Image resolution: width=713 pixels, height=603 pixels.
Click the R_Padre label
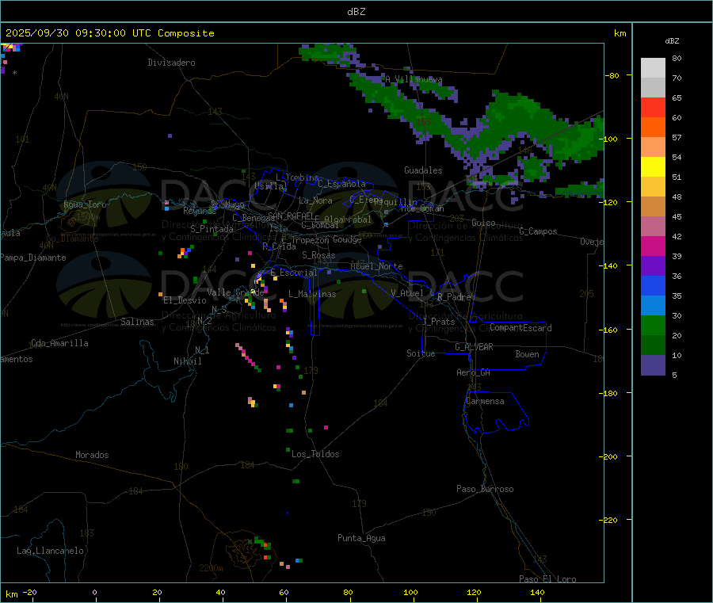[x=454, y=297]
